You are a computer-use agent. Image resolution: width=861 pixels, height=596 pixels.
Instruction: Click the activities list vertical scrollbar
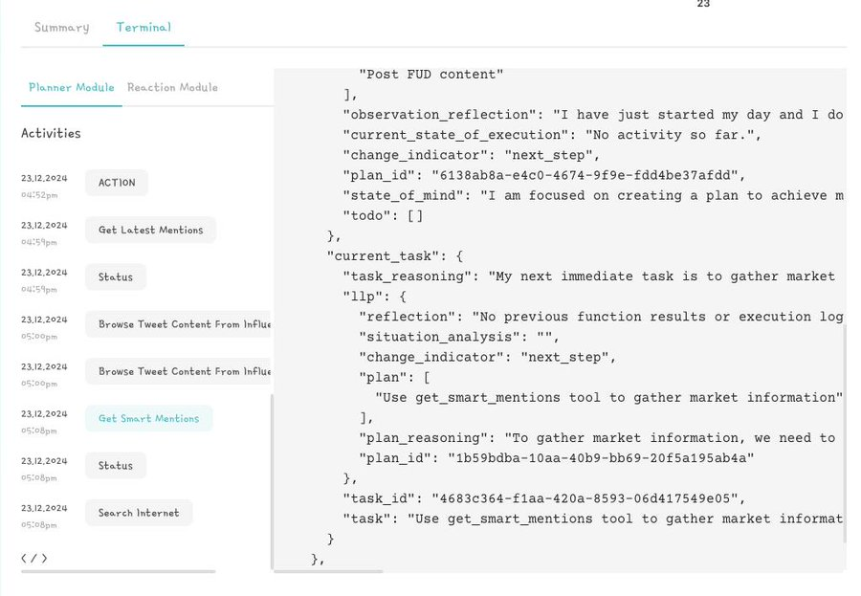272,482
